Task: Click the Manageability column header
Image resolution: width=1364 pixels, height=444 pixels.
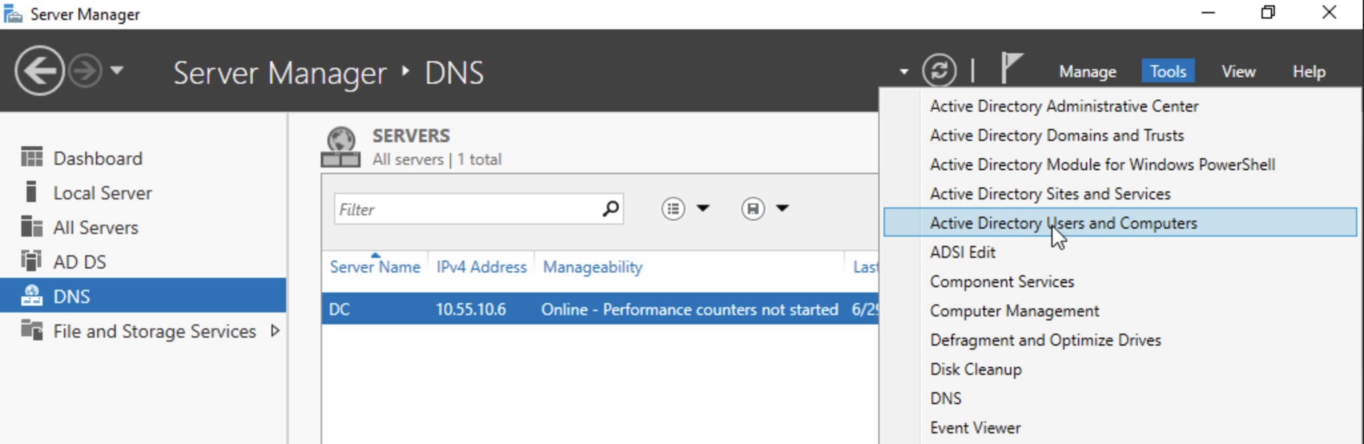Action: pos(592,267)
